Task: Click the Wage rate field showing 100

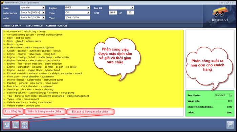Action: (x=223, y=101)
